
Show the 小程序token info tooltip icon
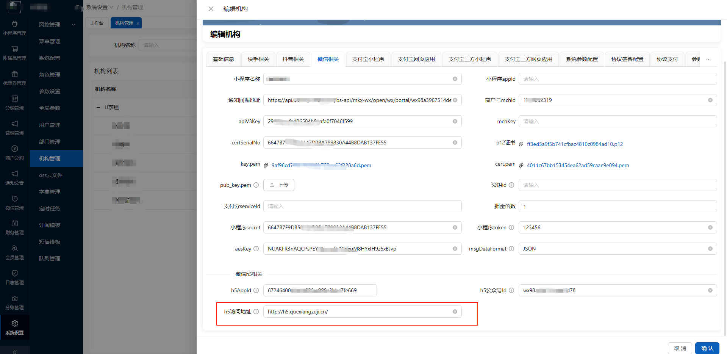[511, 227]
